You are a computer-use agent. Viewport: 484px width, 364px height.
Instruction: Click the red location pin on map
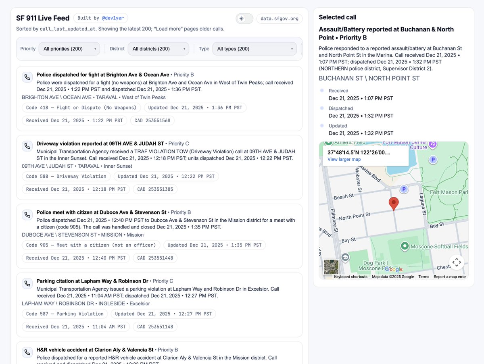394,204
